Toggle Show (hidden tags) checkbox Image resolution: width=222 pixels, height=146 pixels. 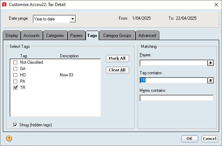(x=15, y=125)
